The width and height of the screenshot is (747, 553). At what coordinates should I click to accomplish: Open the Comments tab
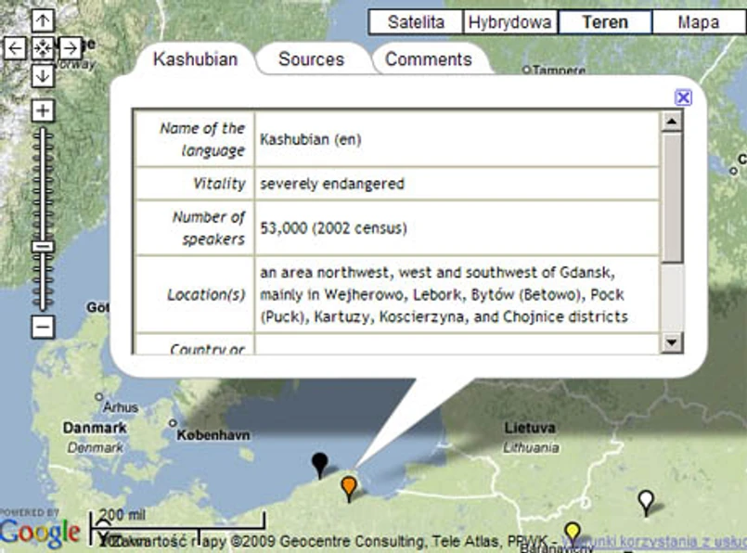(429, 59)
